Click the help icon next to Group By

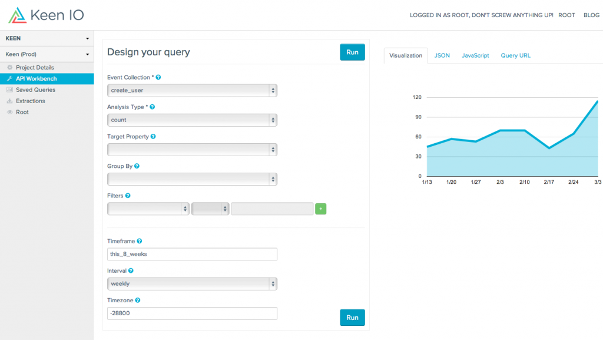pyautogui.click(x=137, y=166)
